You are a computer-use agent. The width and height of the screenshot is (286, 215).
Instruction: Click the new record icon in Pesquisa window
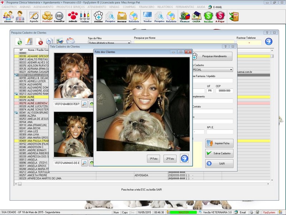coord(19,42)
